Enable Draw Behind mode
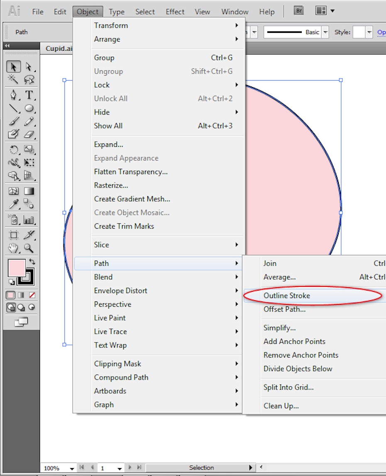 (x=21, y=307)
